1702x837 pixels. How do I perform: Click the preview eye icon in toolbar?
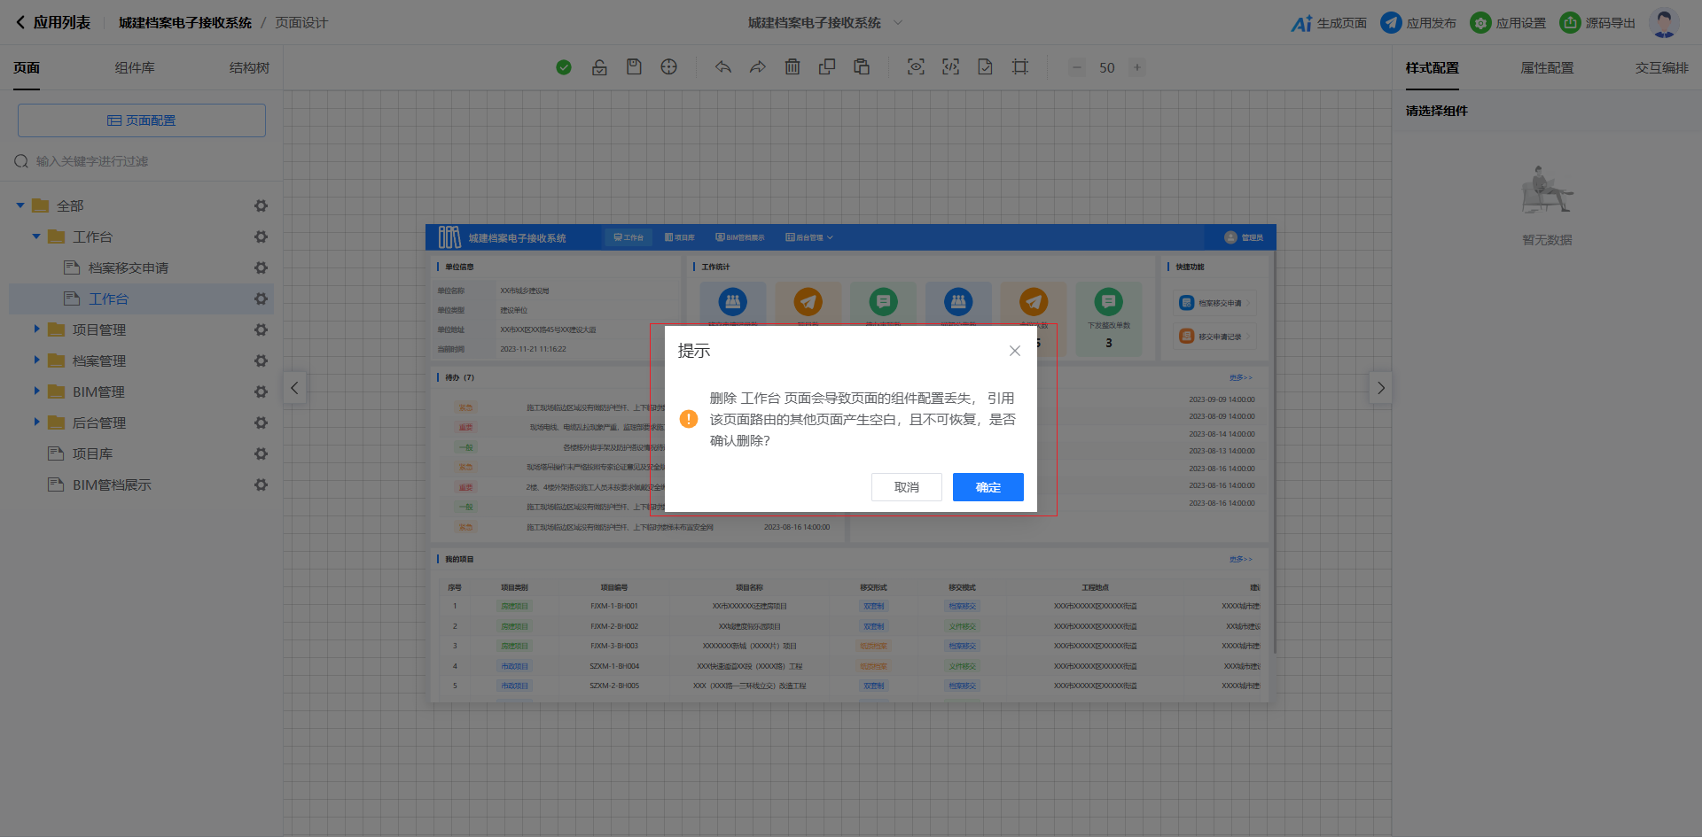pyautogui.click(x=916, y=67)
